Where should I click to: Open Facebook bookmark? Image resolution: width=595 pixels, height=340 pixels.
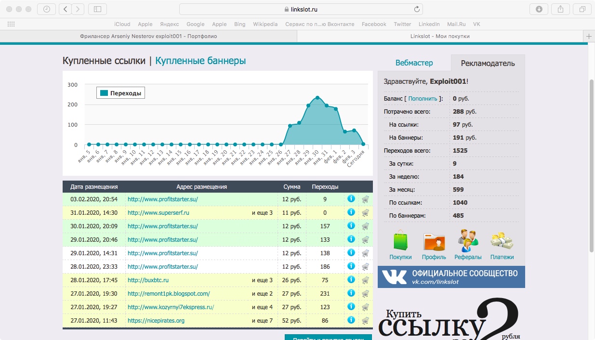click(374, 24)
